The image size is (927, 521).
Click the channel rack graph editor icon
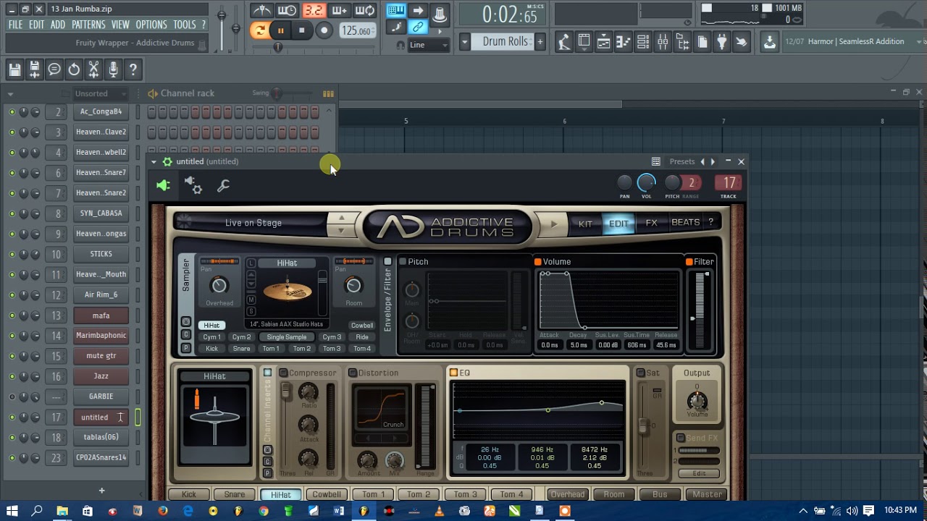328,93
